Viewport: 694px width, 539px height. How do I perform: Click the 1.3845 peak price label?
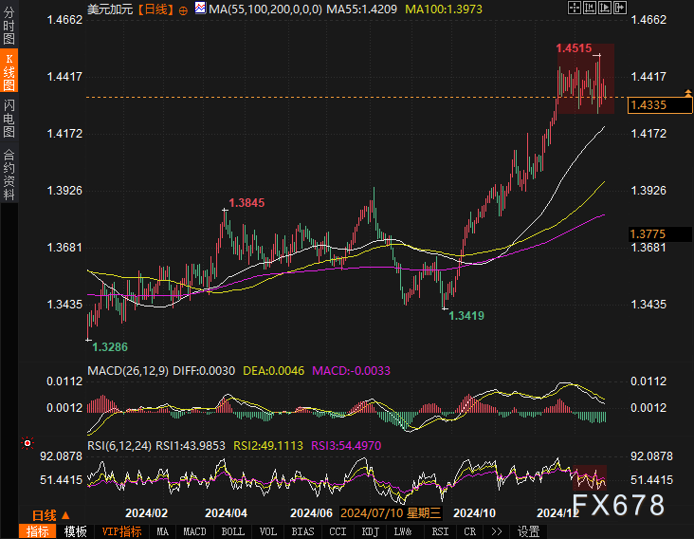pos(247,203)
